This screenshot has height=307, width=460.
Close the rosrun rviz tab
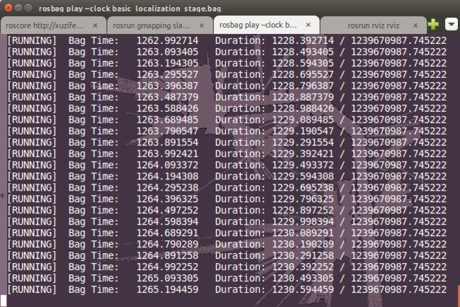click(415, 26)
